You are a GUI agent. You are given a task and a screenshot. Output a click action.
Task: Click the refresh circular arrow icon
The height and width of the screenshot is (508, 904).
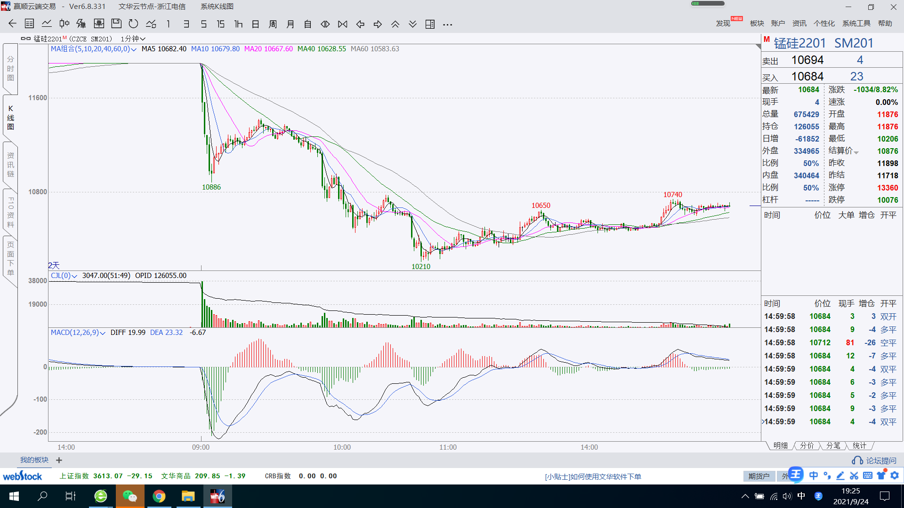click(134, 24)
